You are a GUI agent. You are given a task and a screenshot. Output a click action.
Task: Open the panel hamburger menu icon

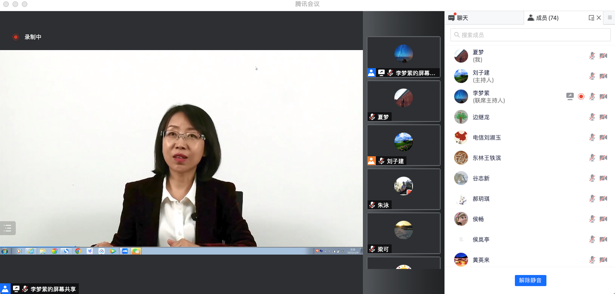[x=610, y=18]
